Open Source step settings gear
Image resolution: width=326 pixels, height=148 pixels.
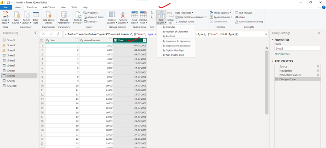tap(317, 67)
